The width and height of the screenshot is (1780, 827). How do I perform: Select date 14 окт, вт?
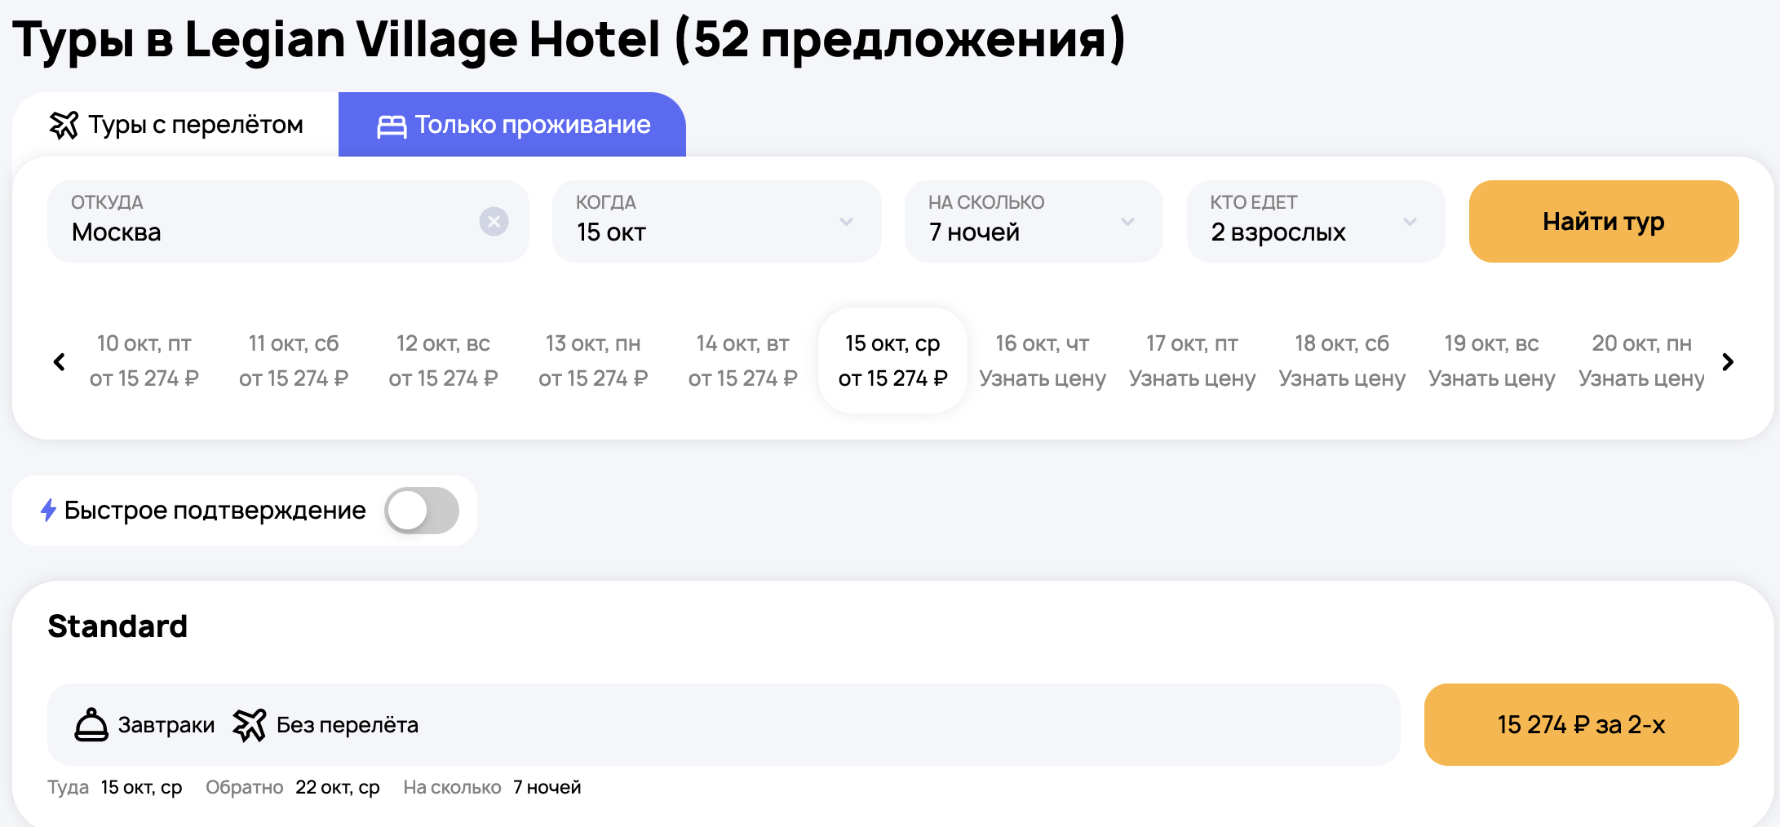742,360
